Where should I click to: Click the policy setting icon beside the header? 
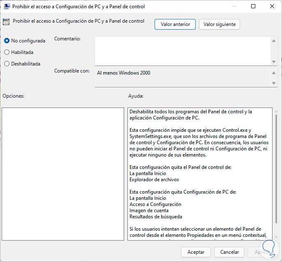[x=6, y=22]
